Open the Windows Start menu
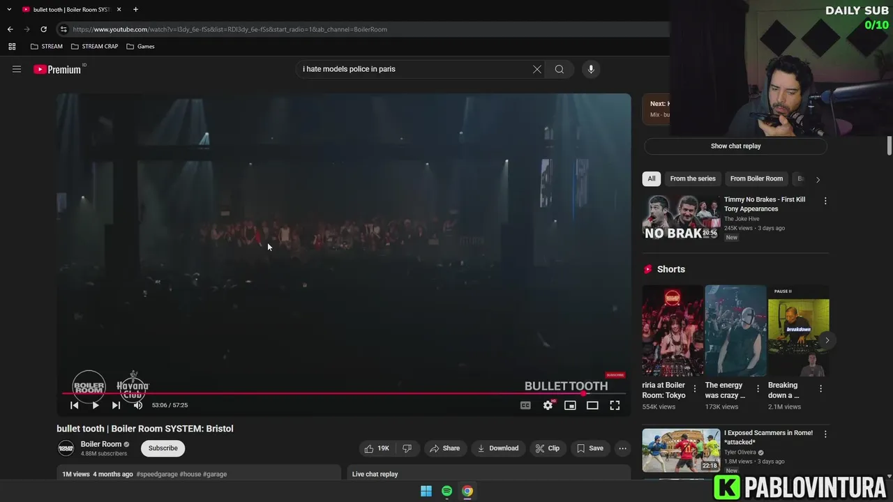 coord(426,491)
